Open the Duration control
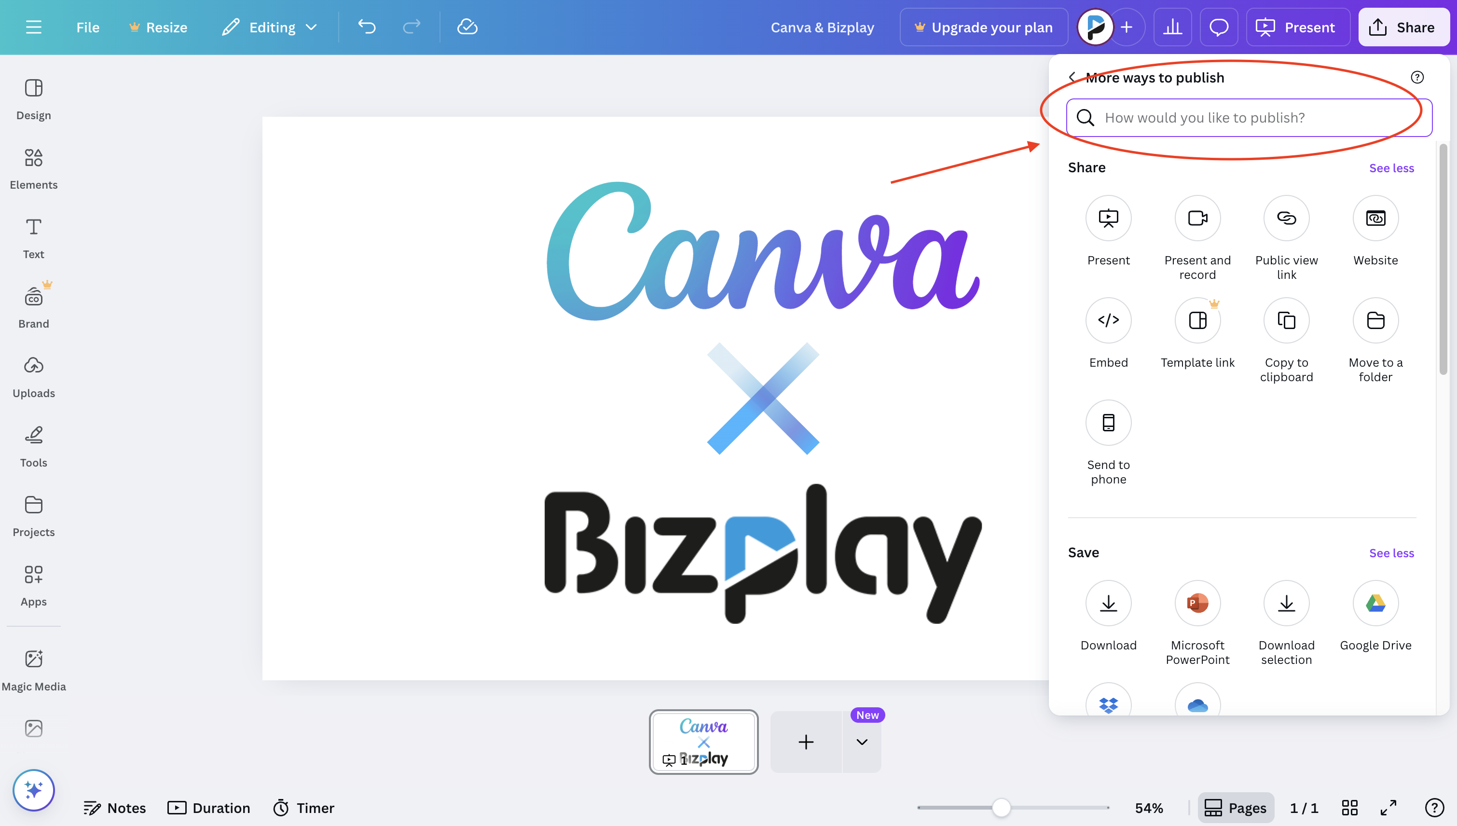 tap(209, 808)
